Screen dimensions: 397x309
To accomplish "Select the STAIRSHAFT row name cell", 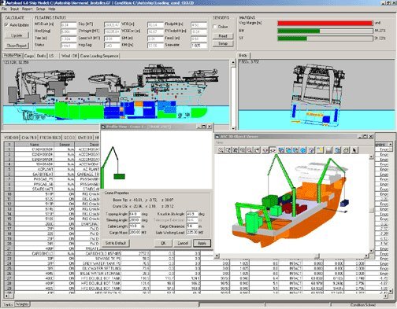I will 35,189.
